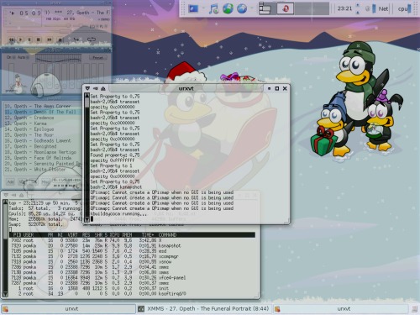
Task: Open urxvt window menu triangle icon
Action: point(87,88)
